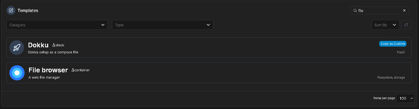This screenshot has width=419, height=109.
Task: Click the Dokku rocket logo icon
Action: point(17,48)
